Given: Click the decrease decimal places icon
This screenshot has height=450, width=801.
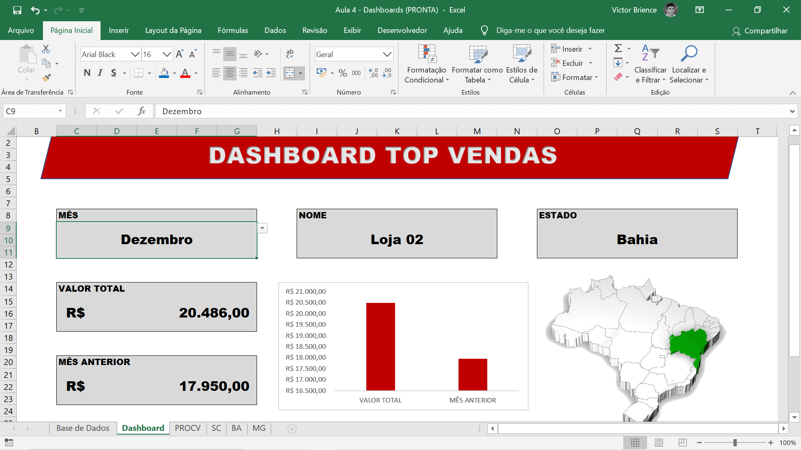Looking at the screenshot, I should [x=387, y=73].
